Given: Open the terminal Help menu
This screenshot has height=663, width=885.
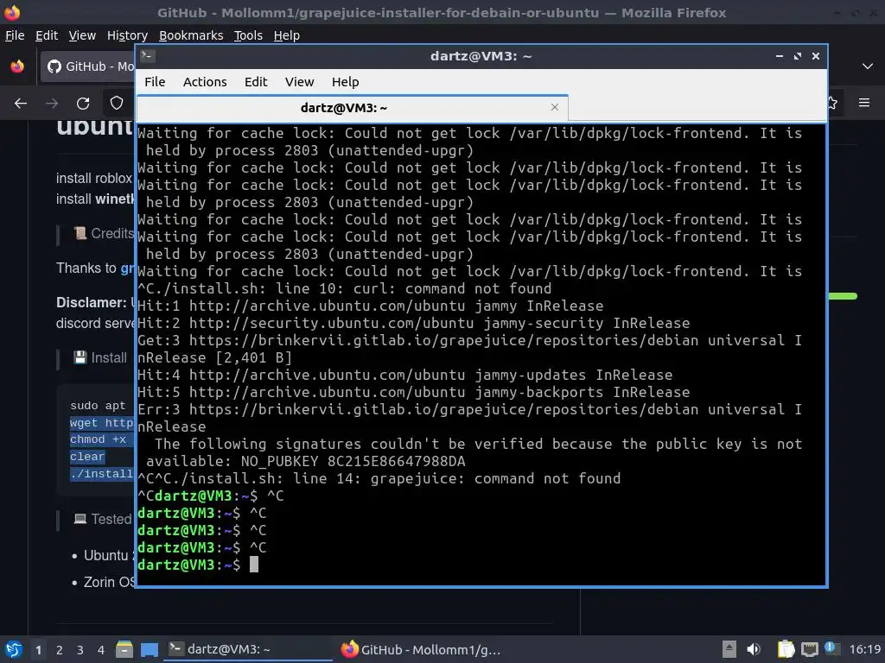Looking at the screenshot, I should click(x=346, y=82).
